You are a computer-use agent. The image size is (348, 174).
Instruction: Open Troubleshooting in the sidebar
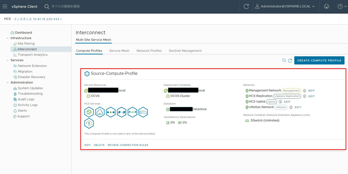click(28, 94)
